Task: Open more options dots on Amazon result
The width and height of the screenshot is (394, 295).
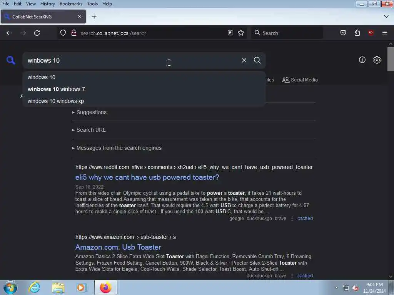Action: click(292, 276)
